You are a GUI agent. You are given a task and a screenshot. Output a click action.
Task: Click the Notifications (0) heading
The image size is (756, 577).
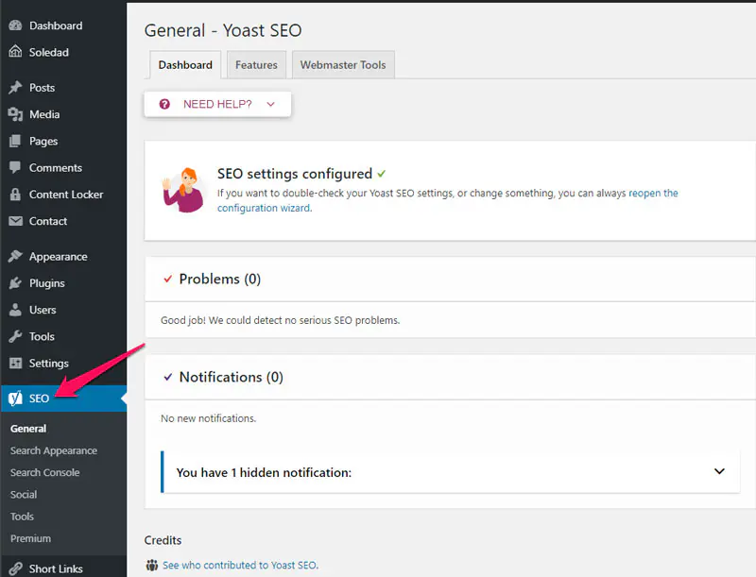coord(231,377)
